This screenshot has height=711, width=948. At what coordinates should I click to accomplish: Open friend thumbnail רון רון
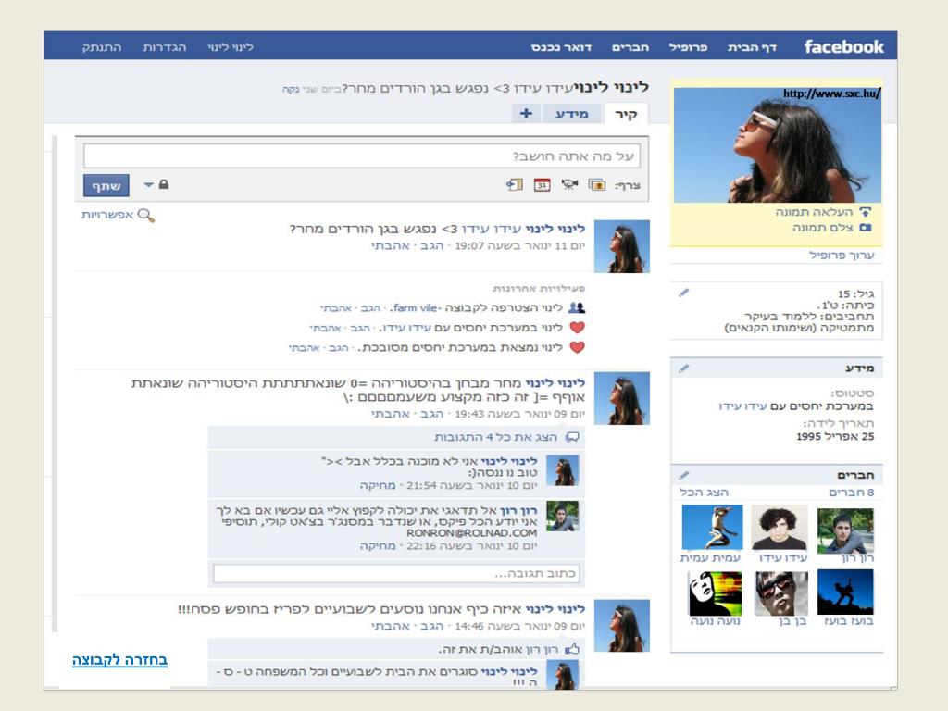[x=845, y=530]
